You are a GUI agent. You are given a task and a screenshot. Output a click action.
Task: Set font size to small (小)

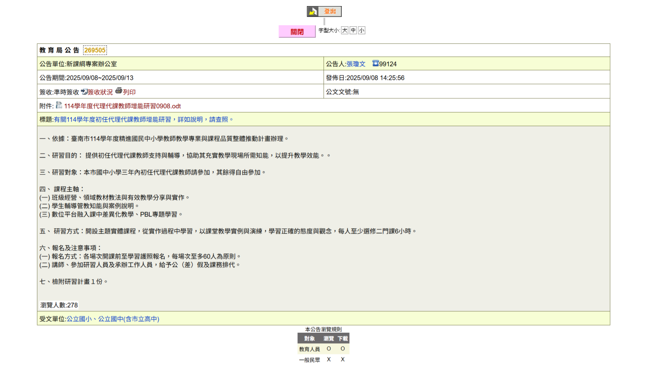point(361,31)
